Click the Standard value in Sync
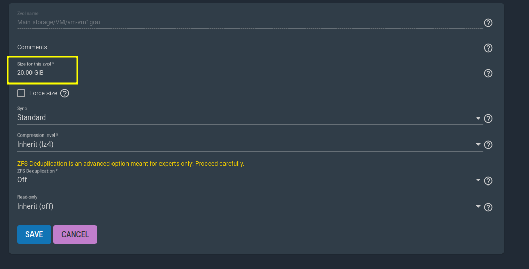The width and height of the screenshot is (529, 269). coord(31,117)
